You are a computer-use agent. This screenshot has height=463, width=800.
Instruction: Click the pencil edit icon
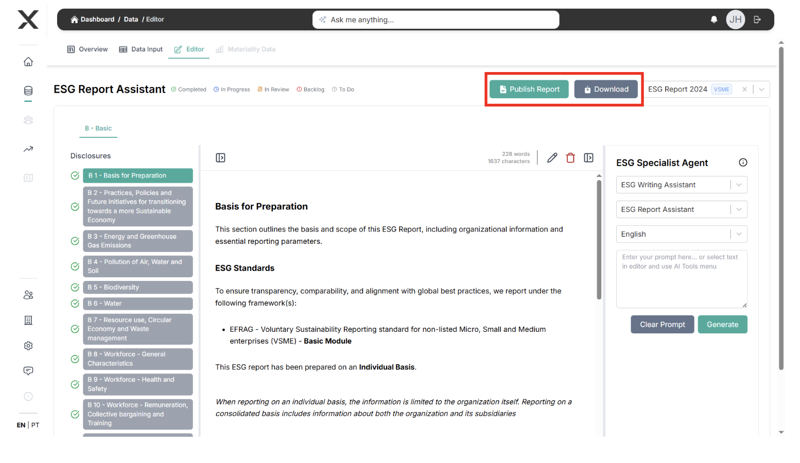click(x=552, y=158)
